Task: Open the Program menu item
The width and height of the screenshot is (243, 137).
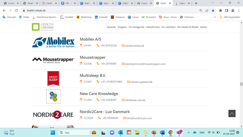Action: point(122,27)
